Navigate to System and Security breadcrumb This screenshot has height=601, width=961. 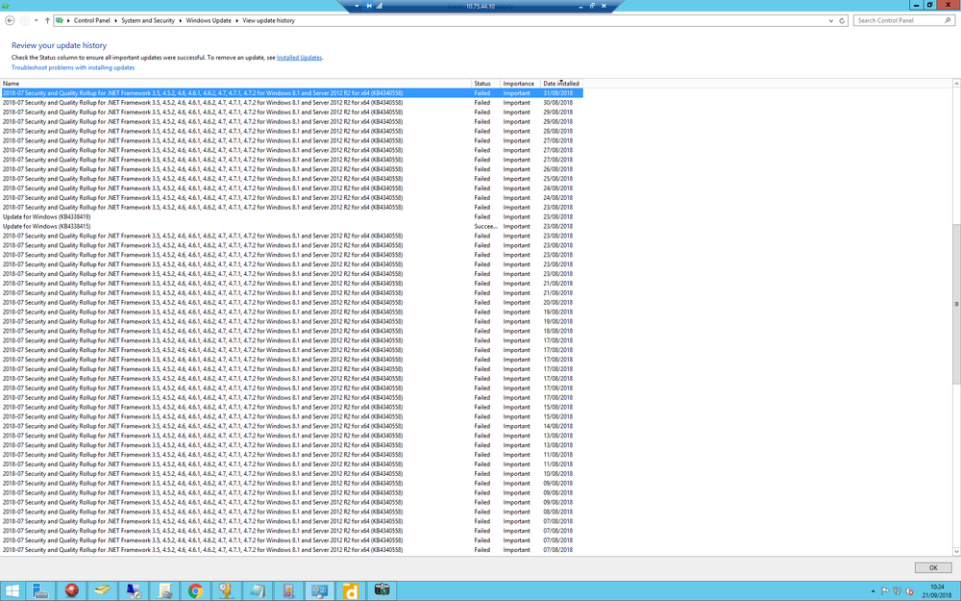click(x=148, y=20)
